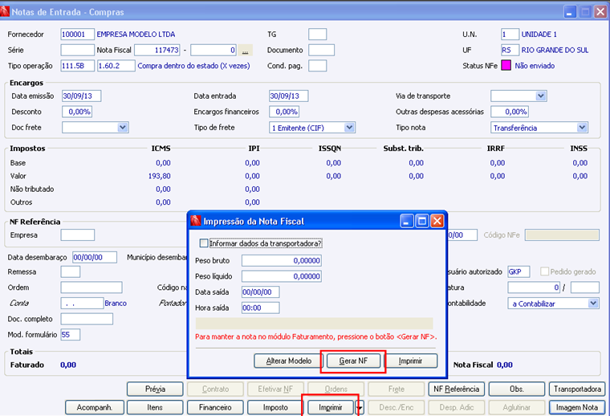Click the Data saída field
The image size is (610, 416).
260,292
